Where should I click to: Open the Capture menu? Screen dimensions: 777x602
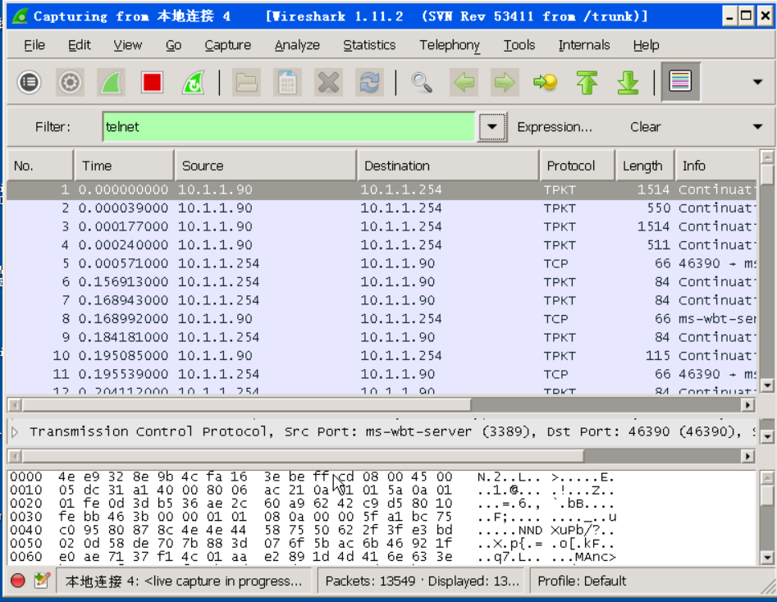[228, 45]
